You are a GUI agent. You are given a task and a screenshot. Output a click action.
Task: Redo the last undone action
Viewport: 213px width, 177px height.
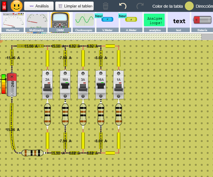point(140,6)
